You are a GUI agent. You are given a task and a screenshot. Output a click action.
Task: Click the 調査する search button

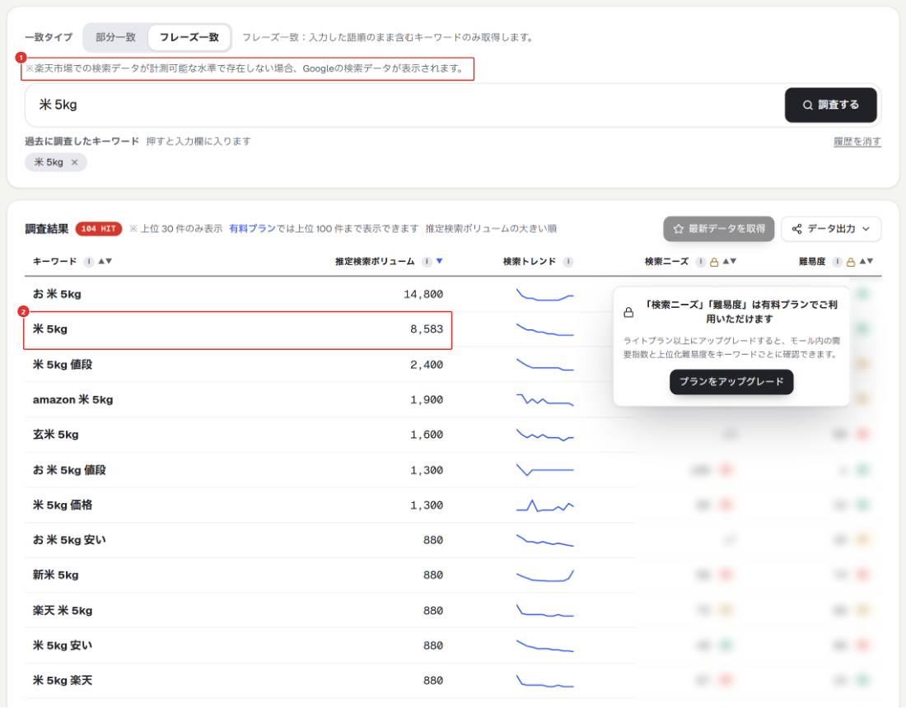[x=830, y=105]
